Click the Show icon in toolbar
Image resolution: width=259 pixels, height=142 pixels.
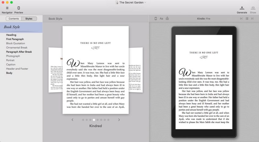click(x=253, y=10)
